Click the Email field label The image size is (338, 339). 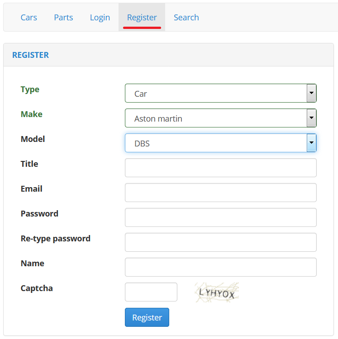click(31, 189)
